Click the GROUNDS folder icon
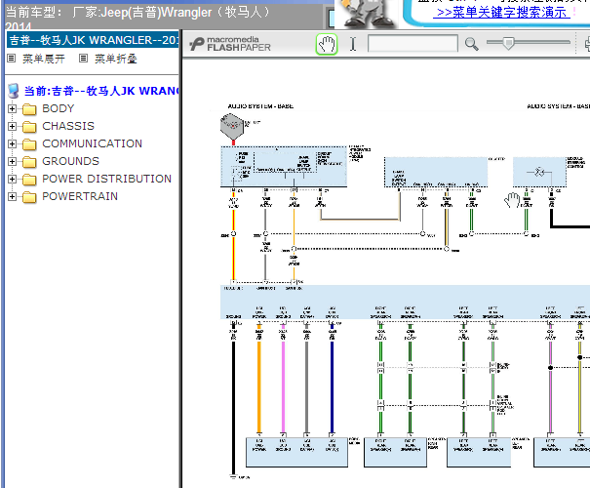The image size is (590, 488). click(29, 162)
